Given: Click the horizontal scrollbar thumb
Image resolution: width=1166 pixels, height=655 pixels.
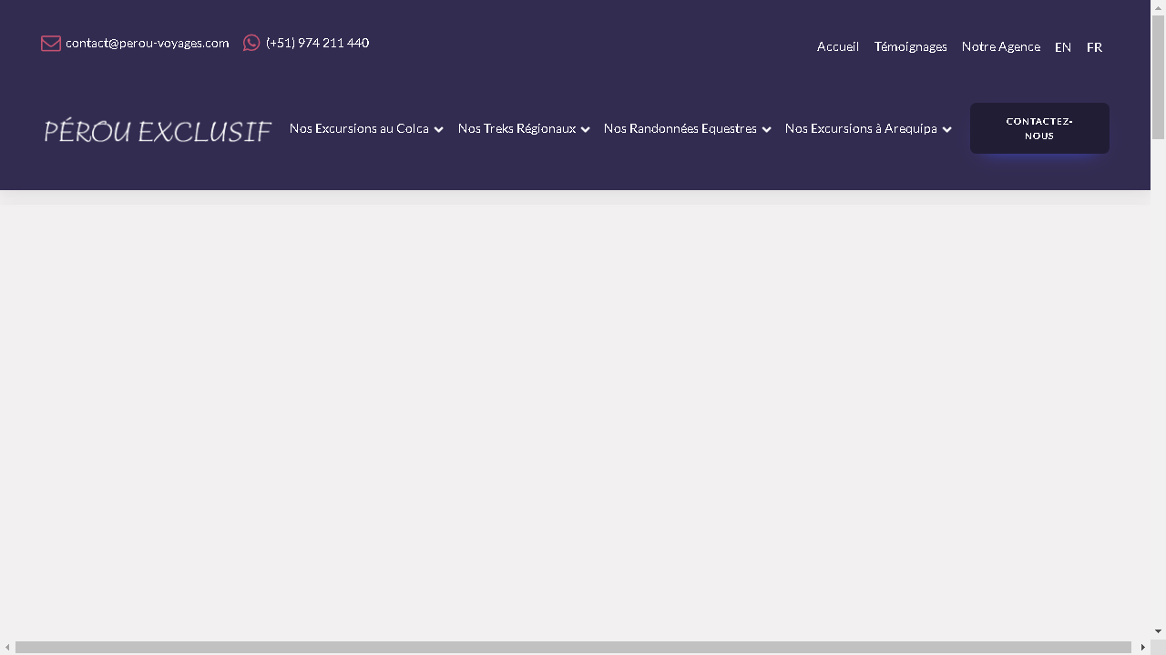Looking at the screenshot, I should 573,647.
